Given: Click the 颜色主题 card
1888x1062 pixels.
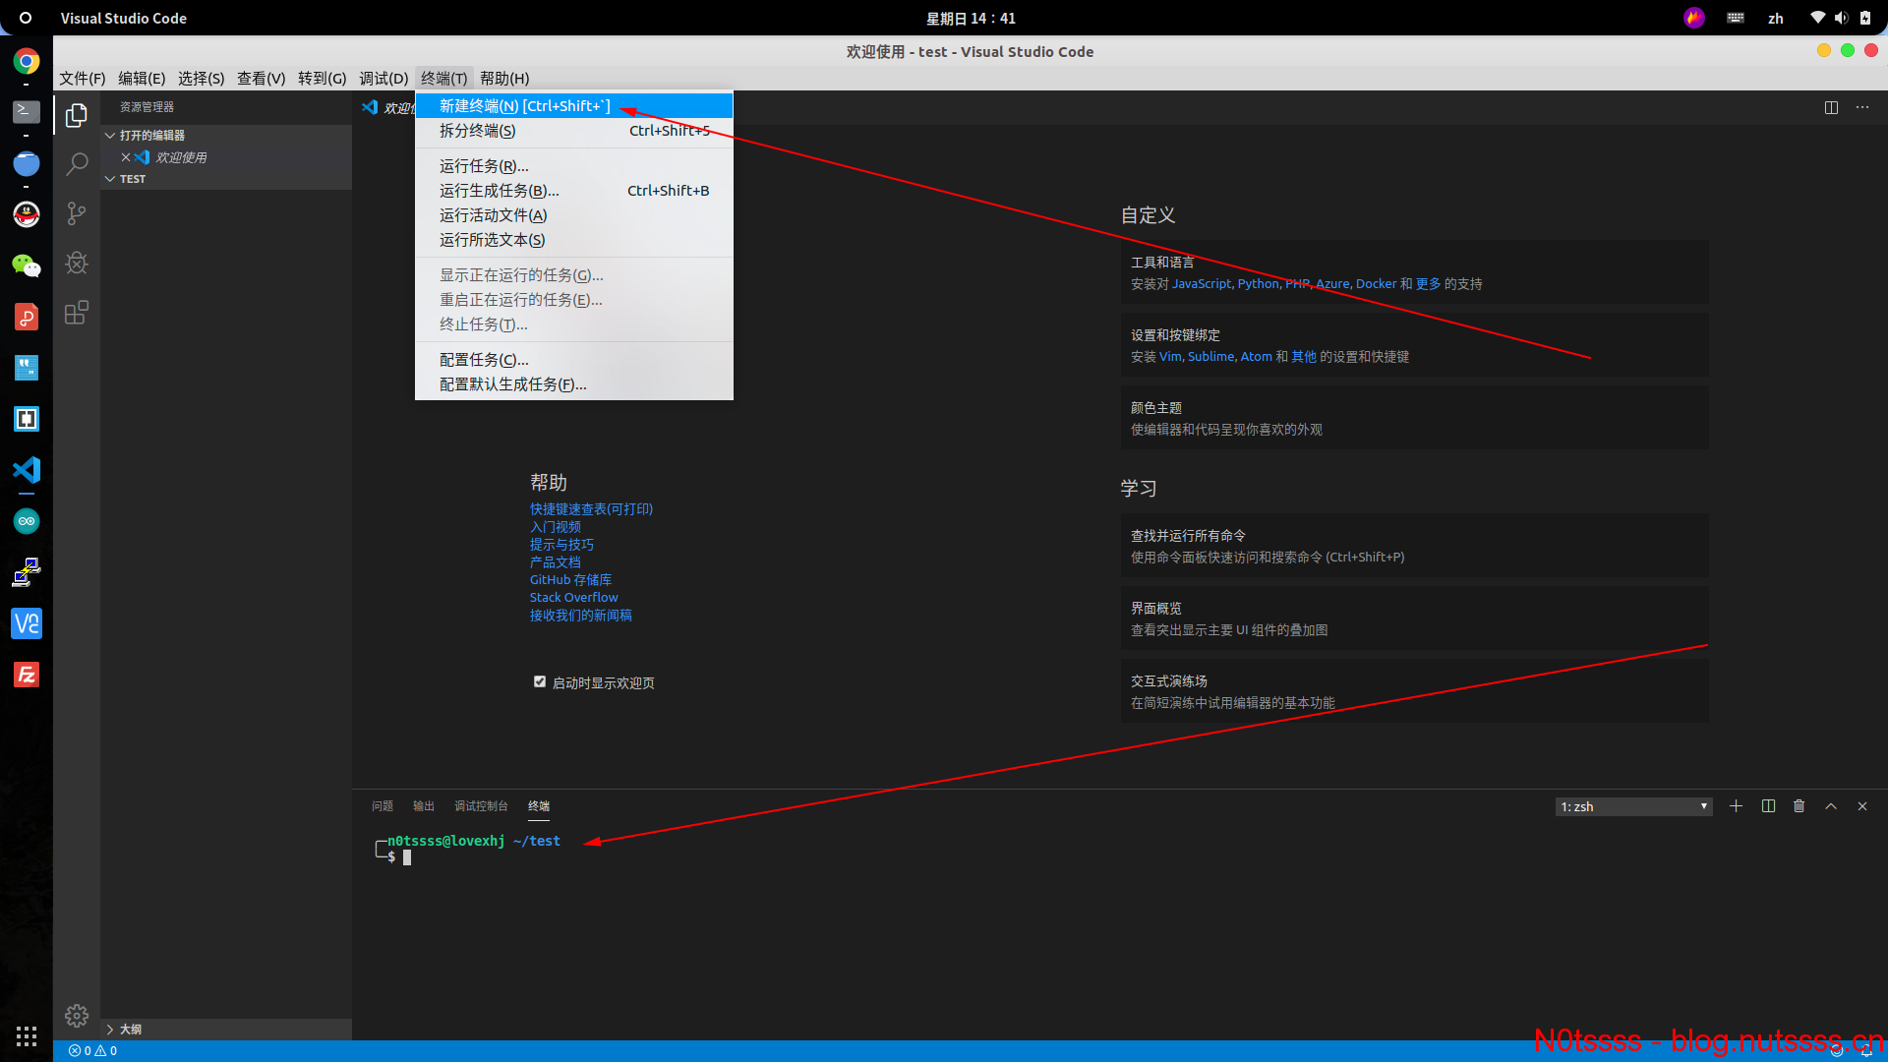Looking at the screenshot, I should (1414, 418).
